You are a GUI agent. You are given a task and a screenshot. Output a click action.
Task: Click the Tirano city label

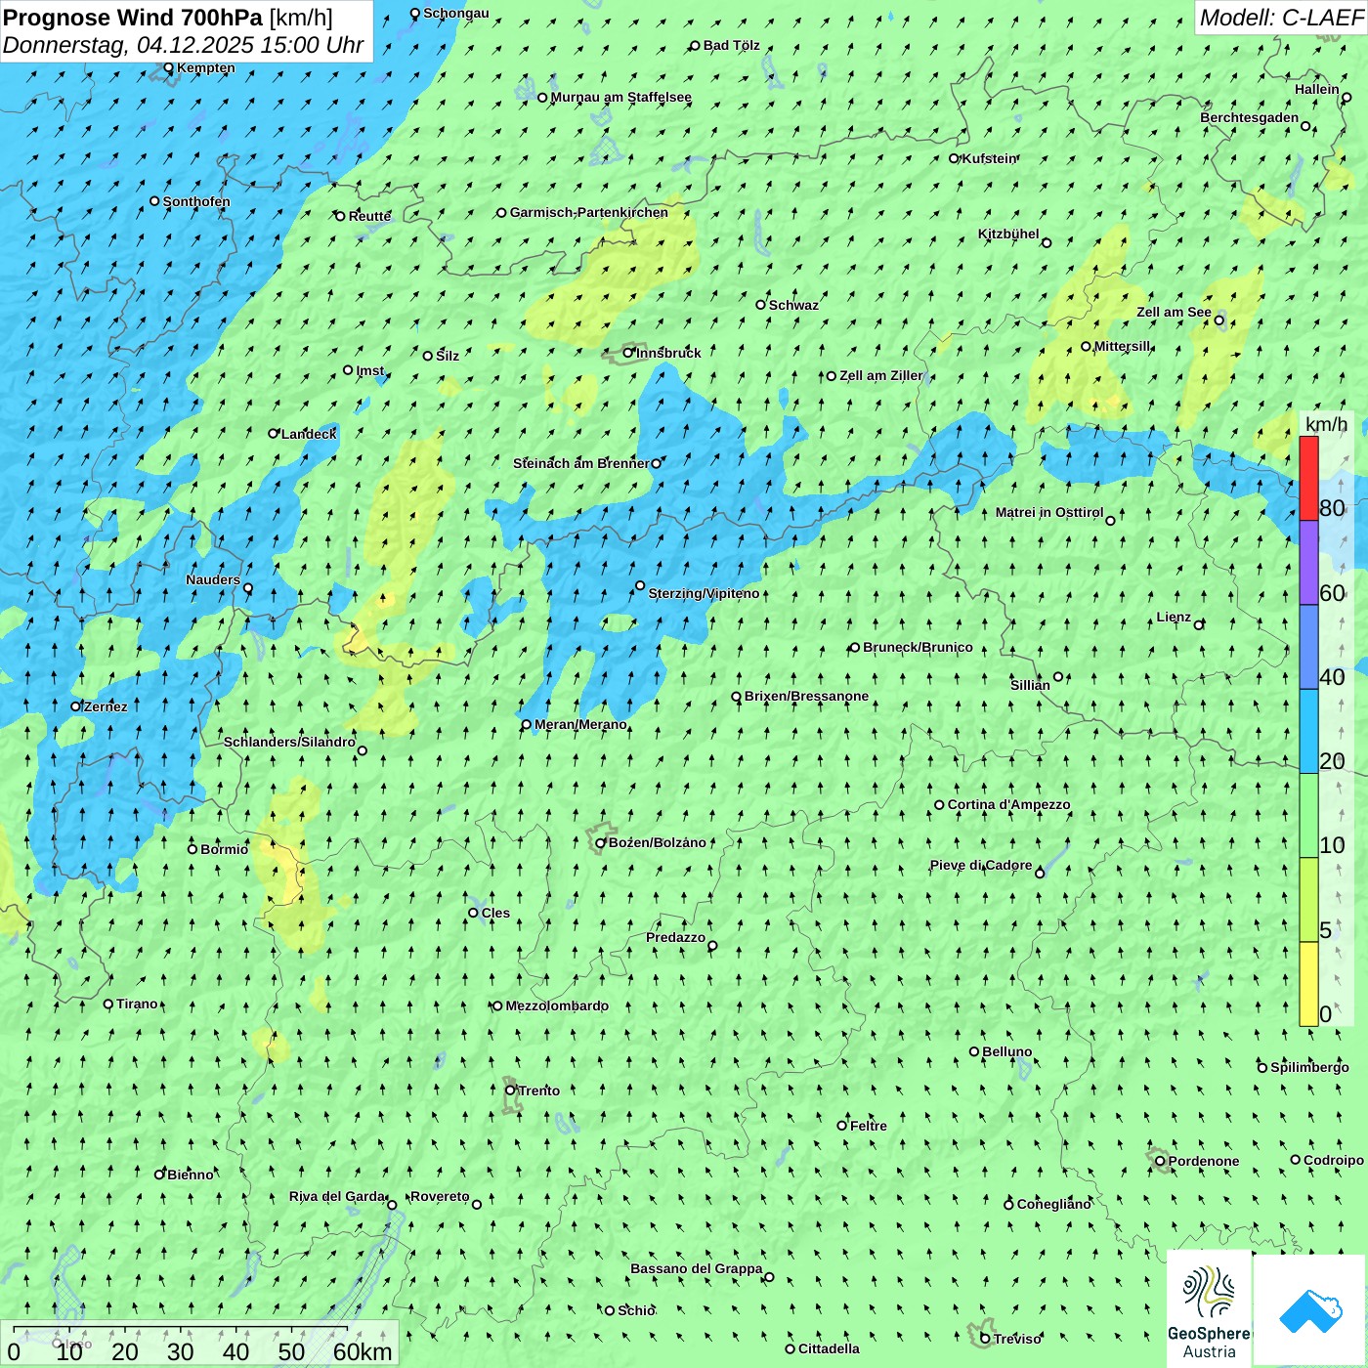pos(137,1004)
